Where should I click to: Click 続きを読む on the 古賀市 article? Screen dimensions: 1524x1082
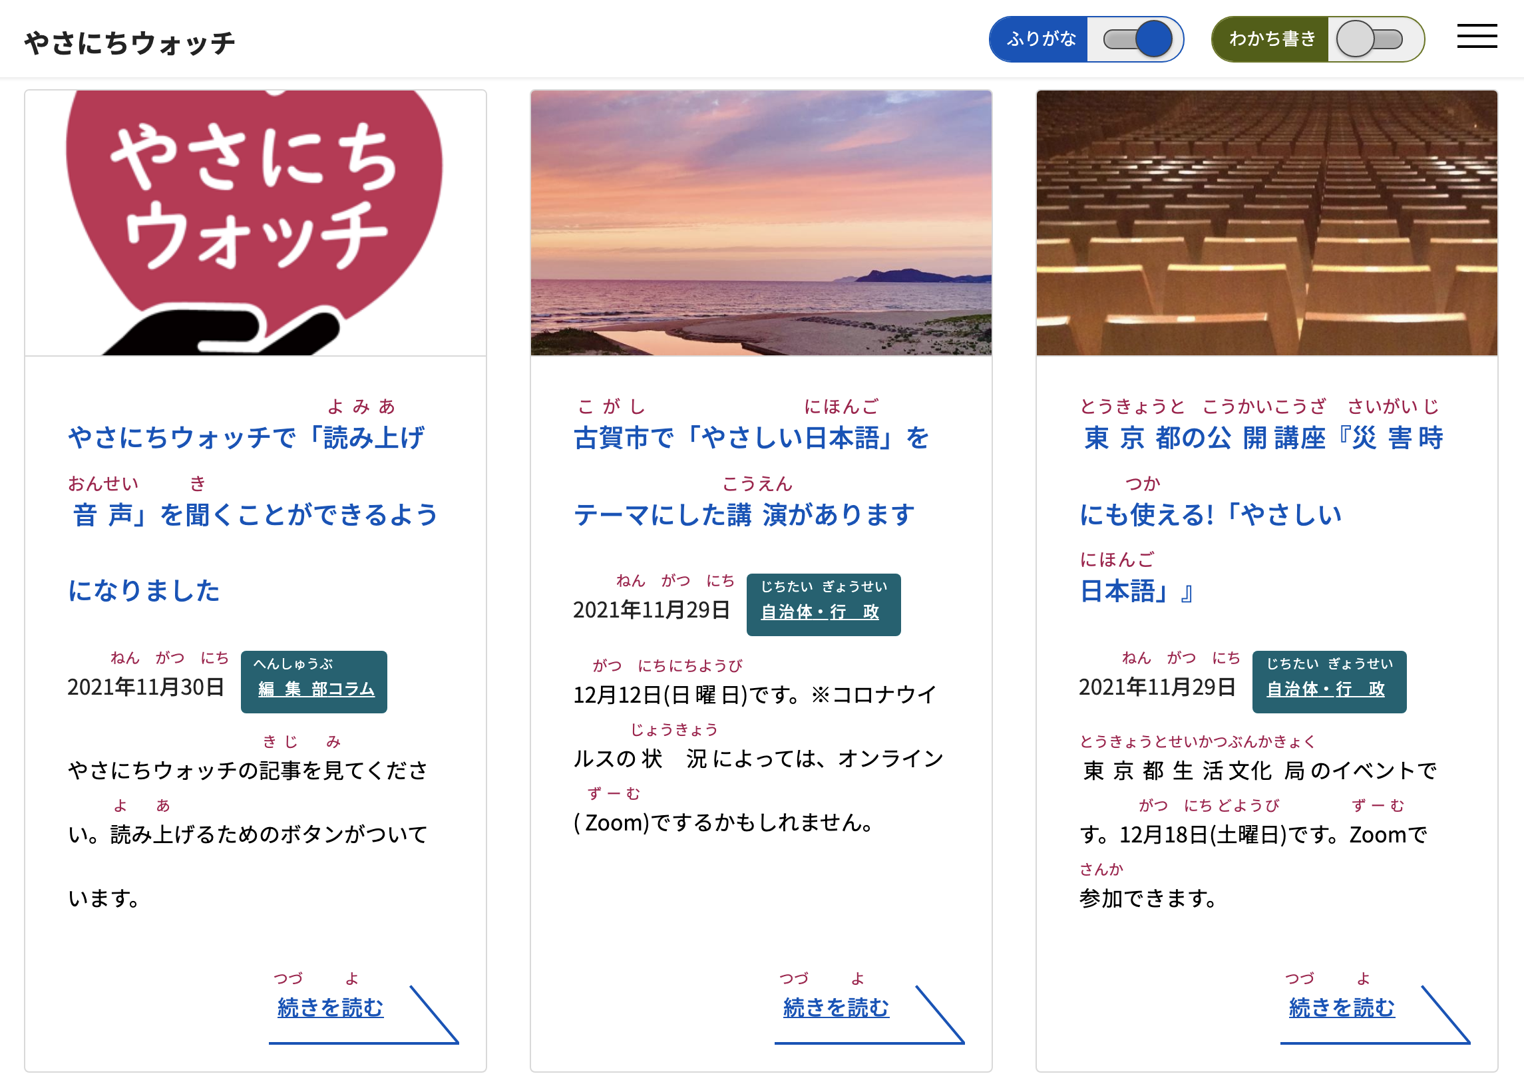pyautogui.click(x=836, y=1007)
